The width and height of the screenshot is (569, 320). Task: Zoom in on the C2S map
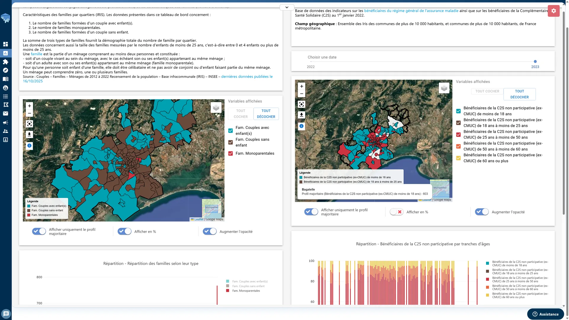pyautogui.click(x=301, y=86)
